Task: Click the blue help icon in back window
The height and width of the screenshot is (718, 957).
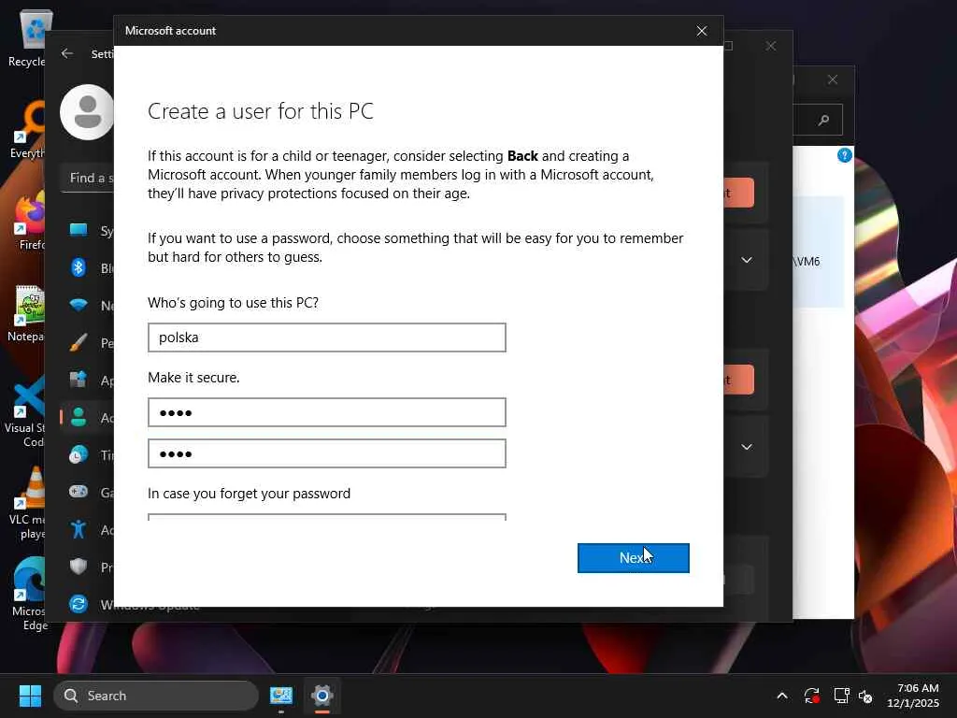Action: click(845, 155)
